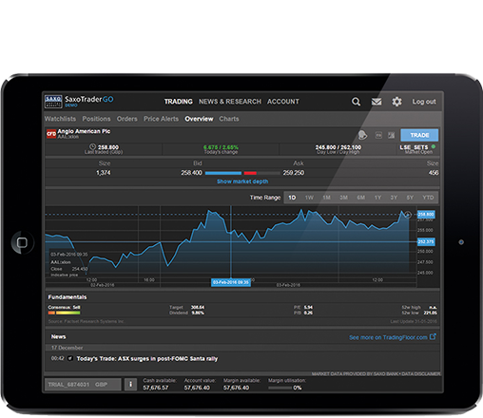The image size is (483, 418).
Task: Open the NEWS & RESEARCH menu
Action: coord(230,102)
